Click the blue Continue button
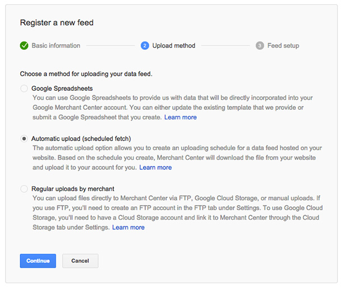The height and width of the screenshot is (287, 343). (38, 261)
